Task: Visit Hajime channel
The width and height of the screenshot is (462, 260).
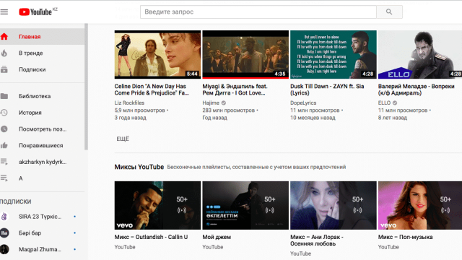Action: click(211, 103)
